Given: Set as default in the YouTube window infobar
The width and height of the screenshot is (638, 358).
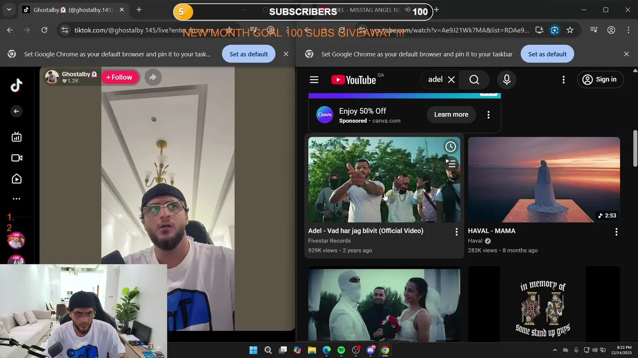Looking at the screenshot, I should 547,54.
